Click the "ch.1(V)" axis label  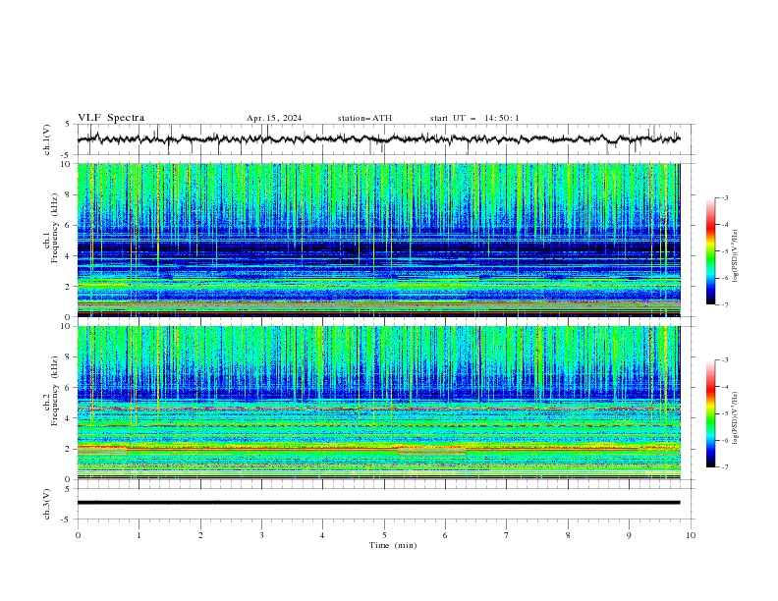(x=47, y=139)
